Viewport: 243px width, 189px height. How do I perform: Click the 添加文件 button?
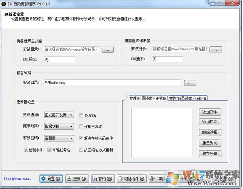pos(210,112)
